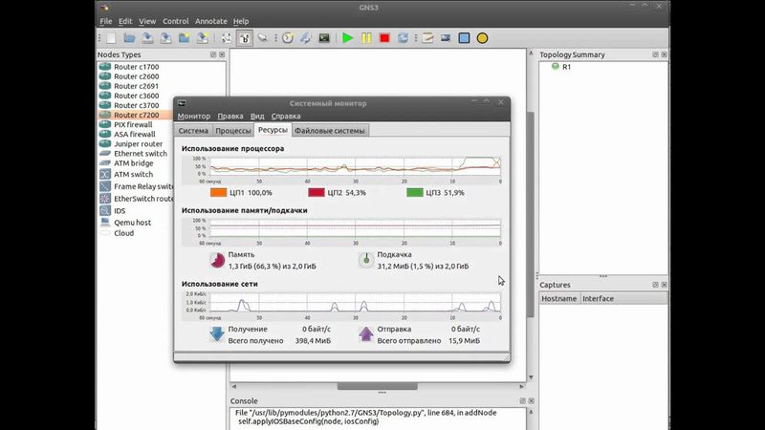Float the Captures panel
The image size is (765, 430).
point(655,285)
